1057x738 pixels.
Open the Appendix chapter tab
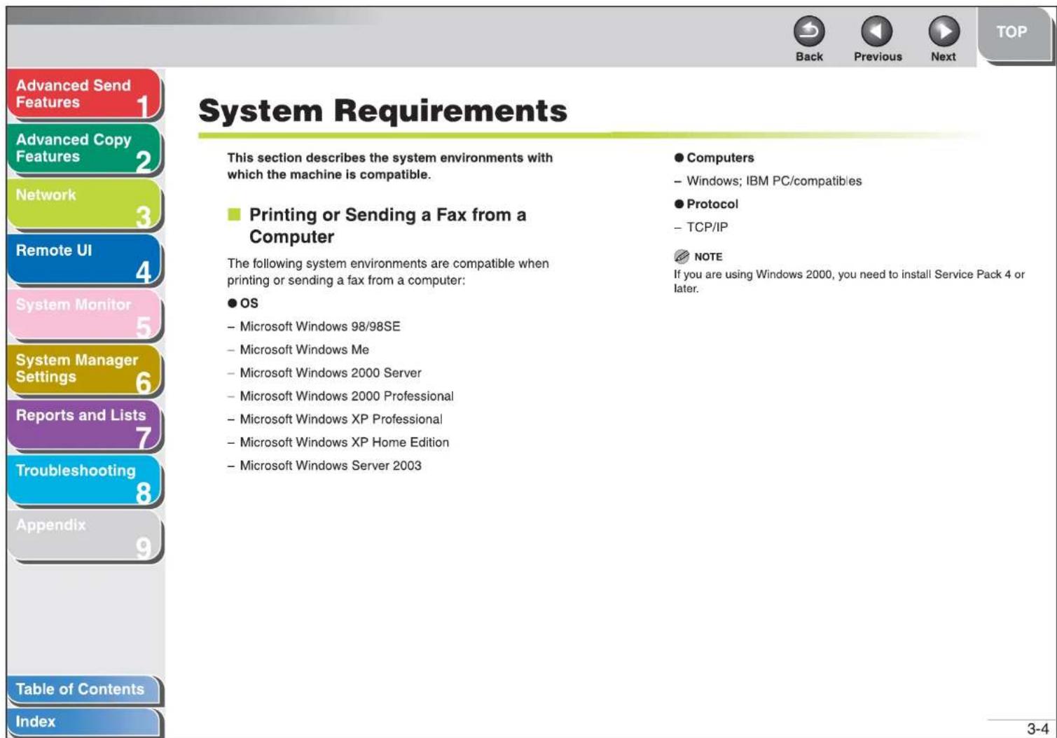(85, 536)
